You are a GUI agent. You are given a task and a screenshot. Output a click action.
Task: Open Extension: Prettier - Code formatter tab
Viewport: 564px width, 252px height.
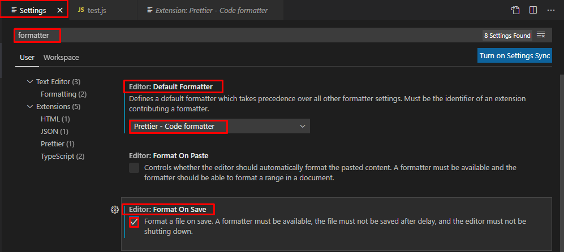(210, 10)
